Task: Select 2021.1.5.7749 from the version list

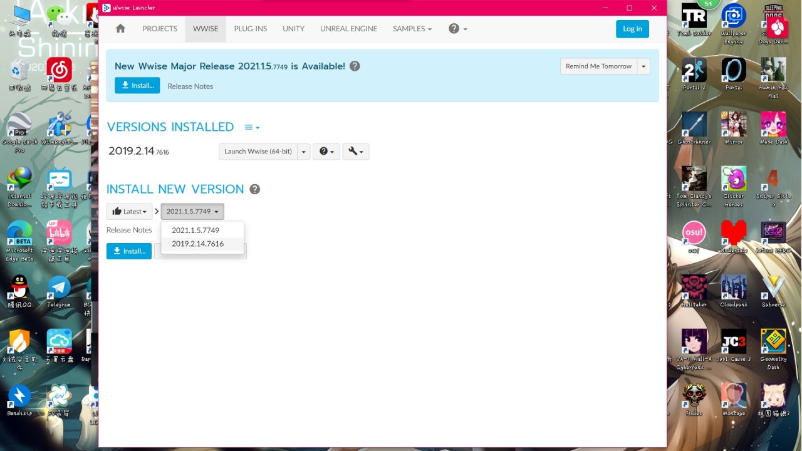Action: pyautogui.click(x=202, y=230)
